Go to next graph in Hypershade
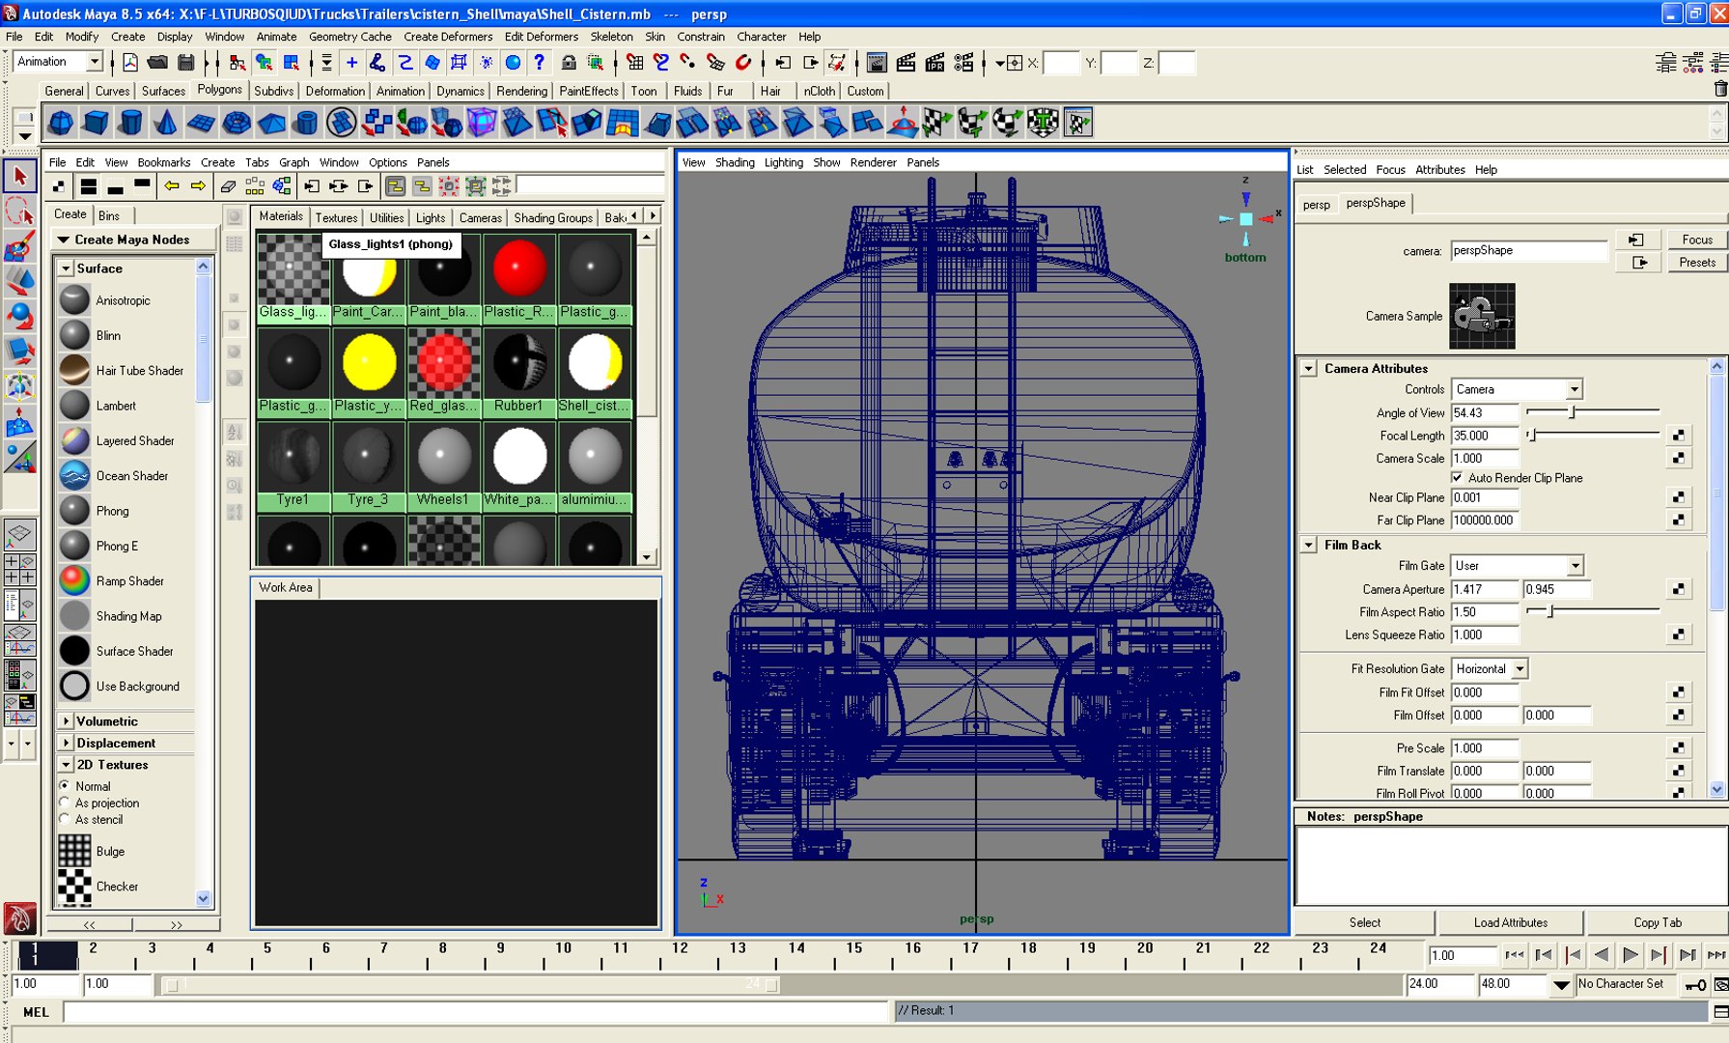1729x1043 pixels. pos(198,185)
